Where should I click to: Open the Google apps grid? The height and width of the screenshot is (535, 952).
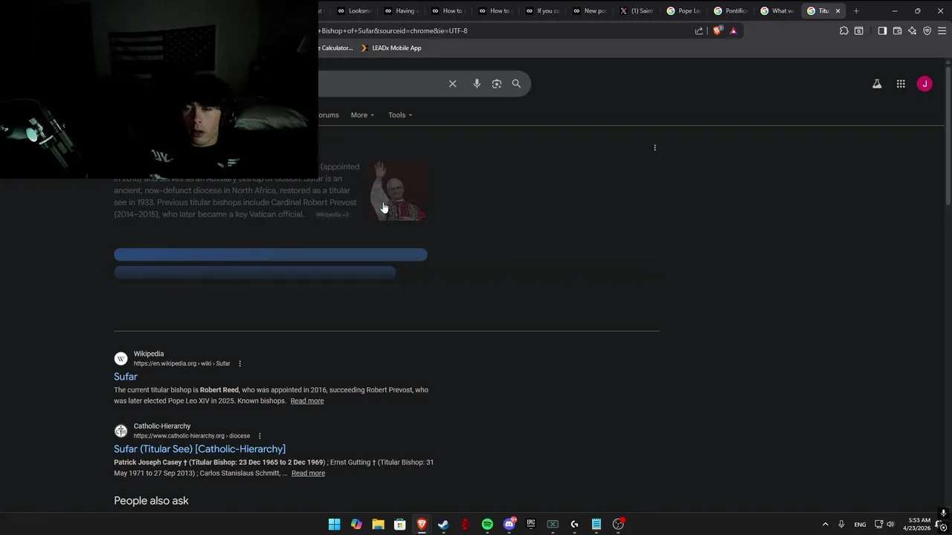pos(901,84)
